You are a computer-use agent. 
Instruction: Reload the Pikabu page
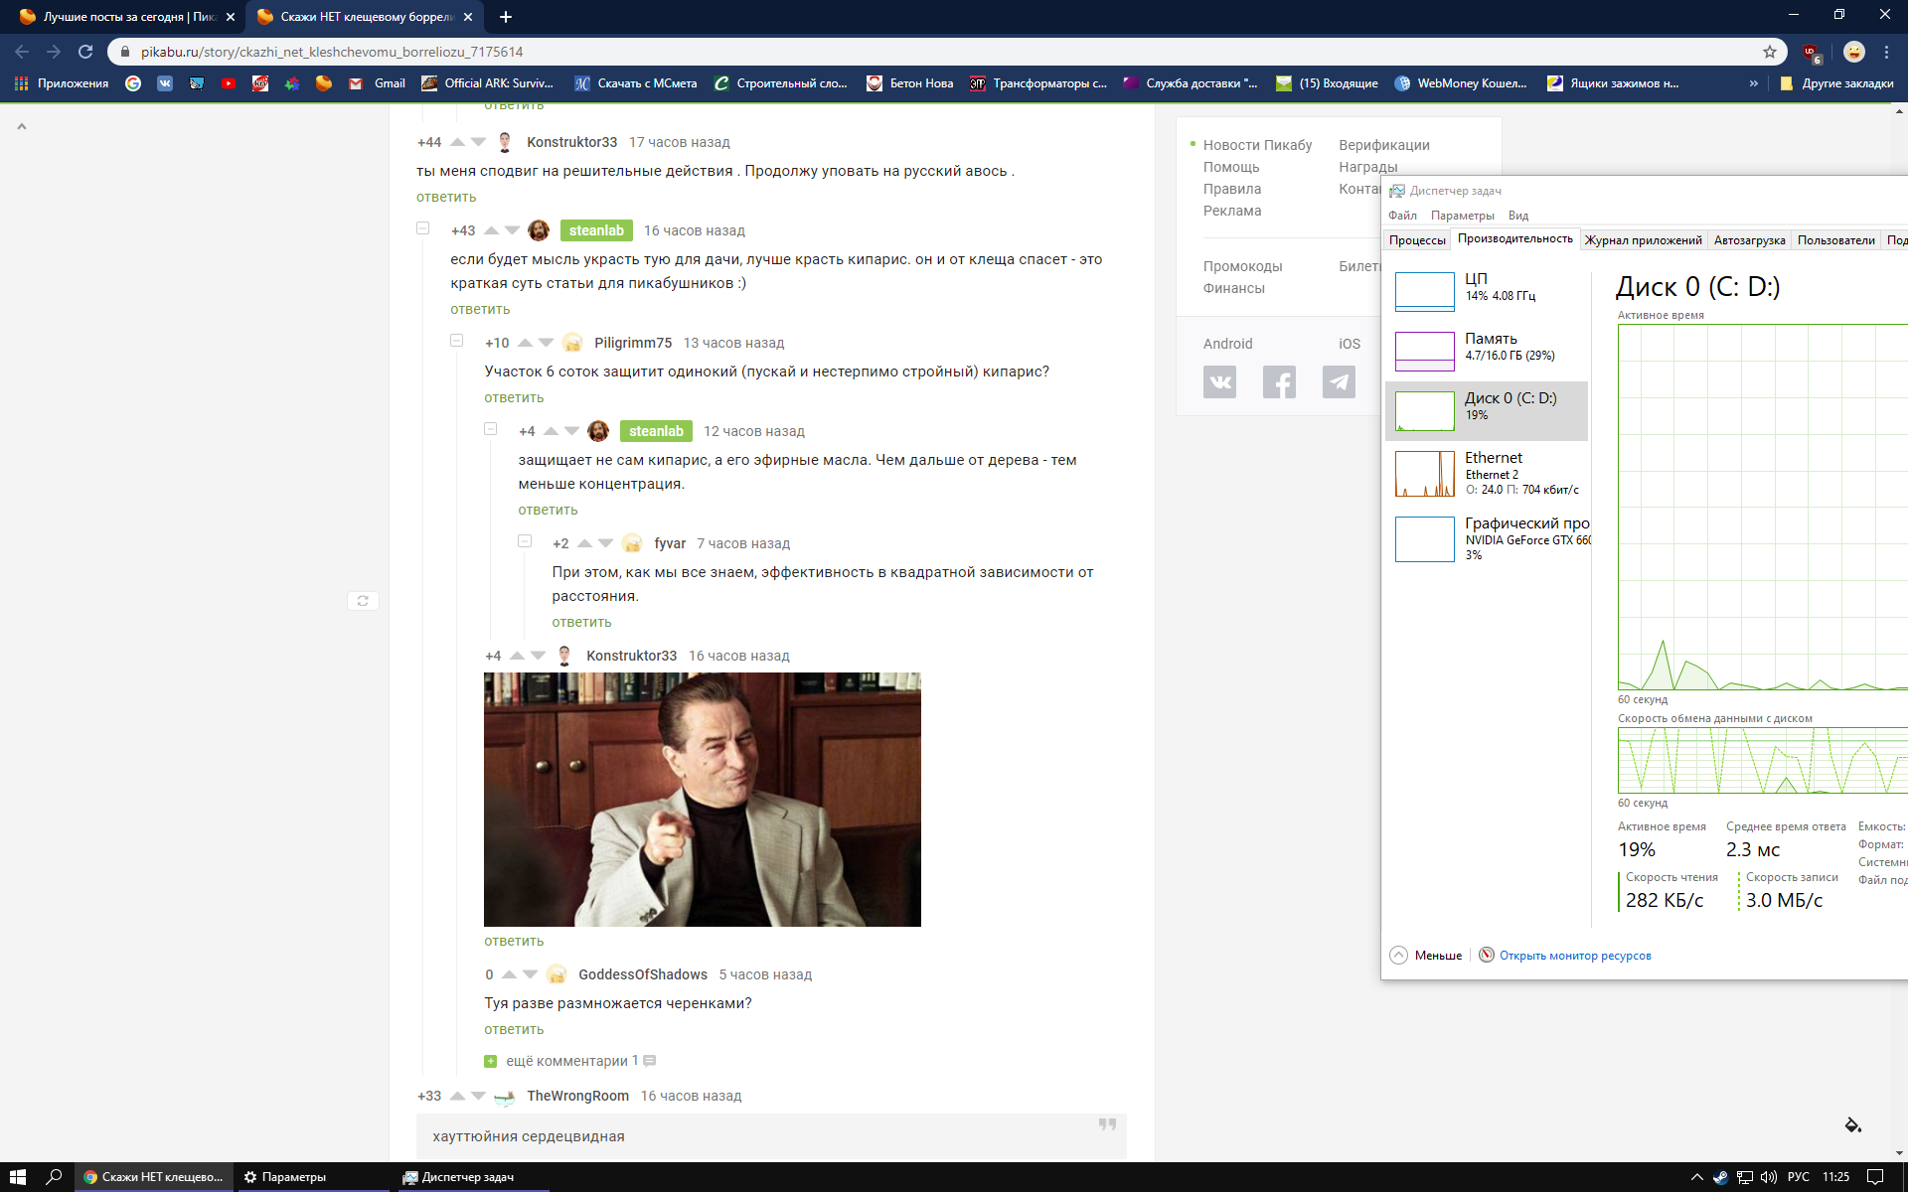coord(85,52)
